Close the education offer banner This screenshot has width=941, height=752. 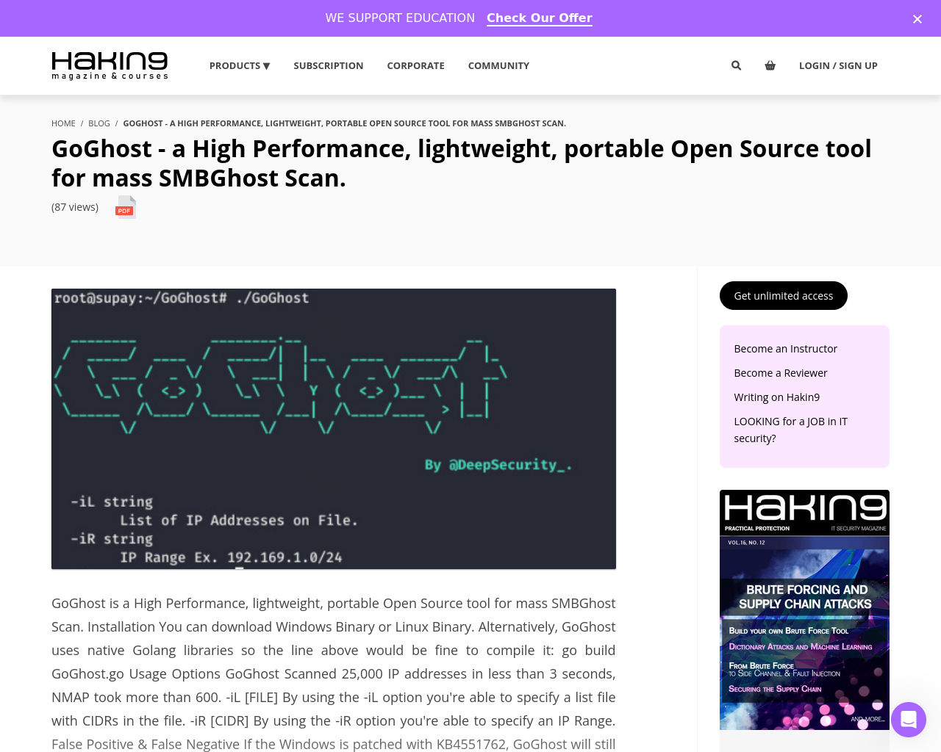(917, 19)
